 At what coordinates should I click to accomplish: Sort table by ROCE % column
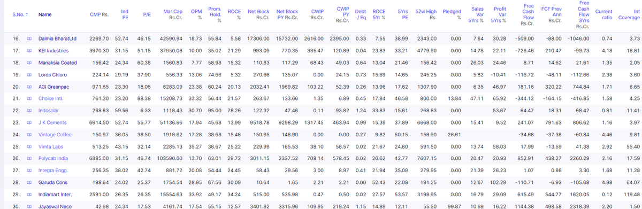[234, 14]
